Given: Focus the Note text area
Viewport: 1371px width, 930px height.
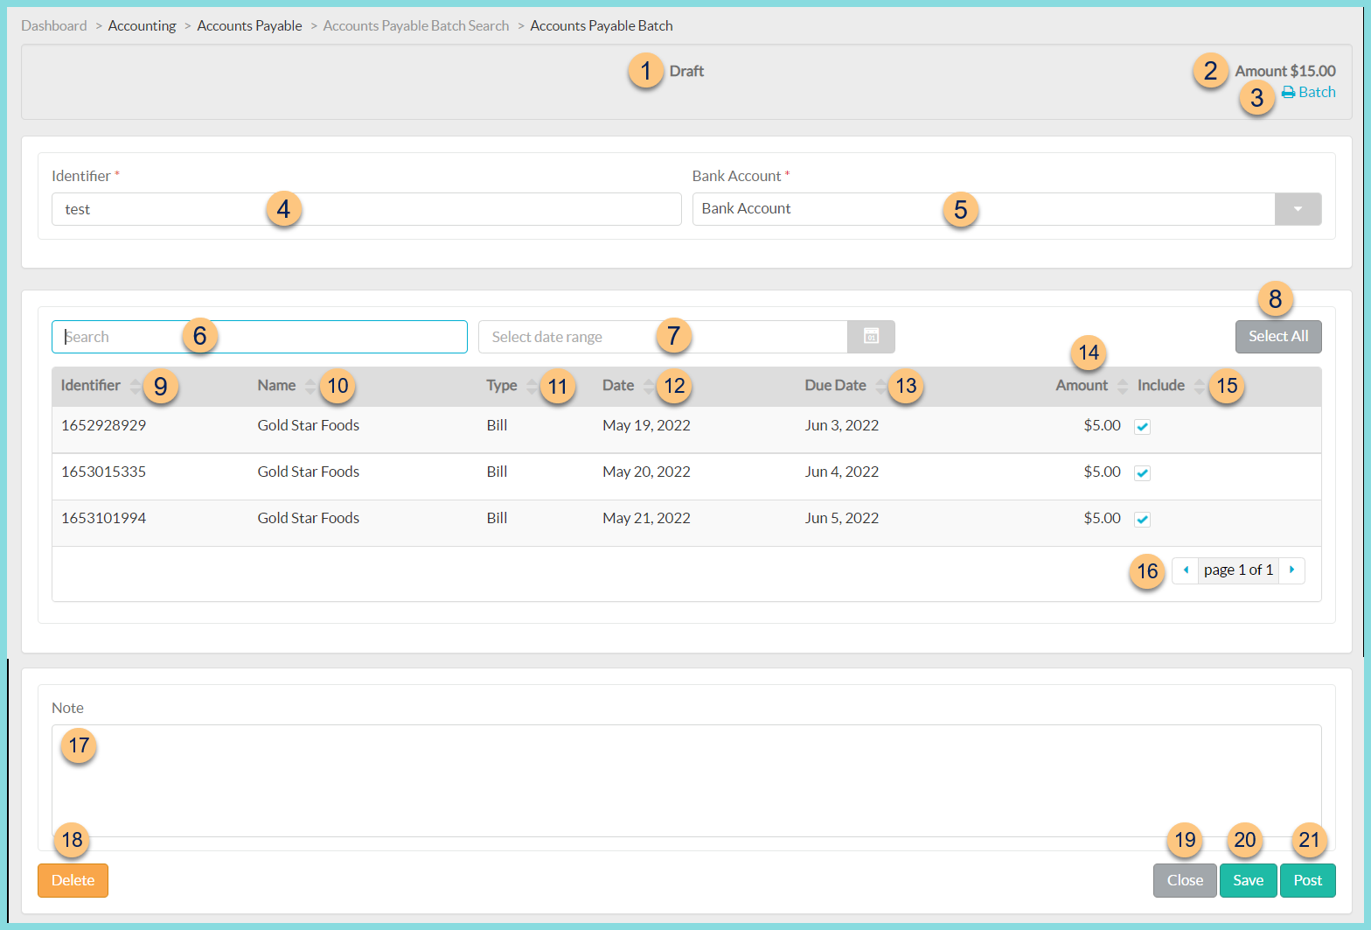Looking at the screenshot, I should coord(686,781).
